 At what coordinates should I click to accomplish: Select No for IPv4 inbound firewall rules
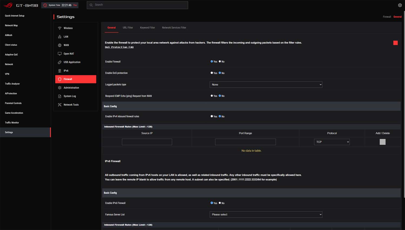(220, 116)
